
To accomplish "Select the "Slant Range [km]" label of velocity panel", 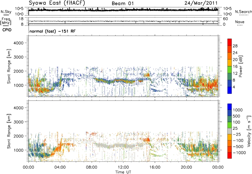I will click(9, 131).
